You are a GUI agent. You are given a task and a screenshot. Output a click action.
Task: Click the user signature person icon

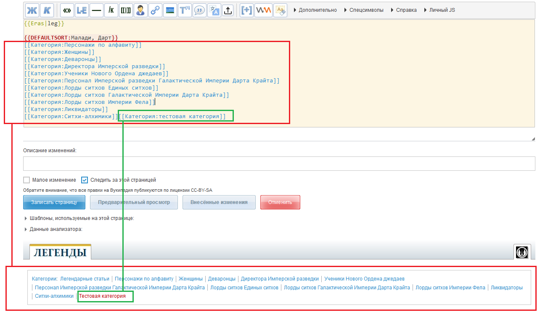140,11
